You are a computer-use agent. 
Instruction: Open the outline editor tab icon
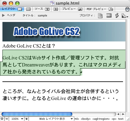tap(56, 9)
